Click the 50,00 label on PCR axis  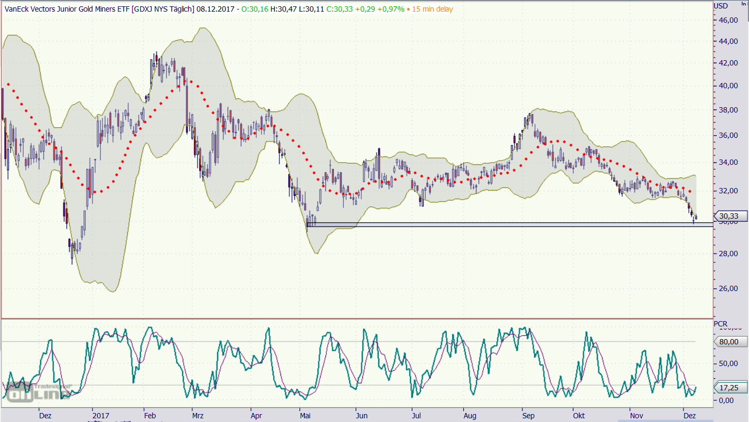coord(729,363)
